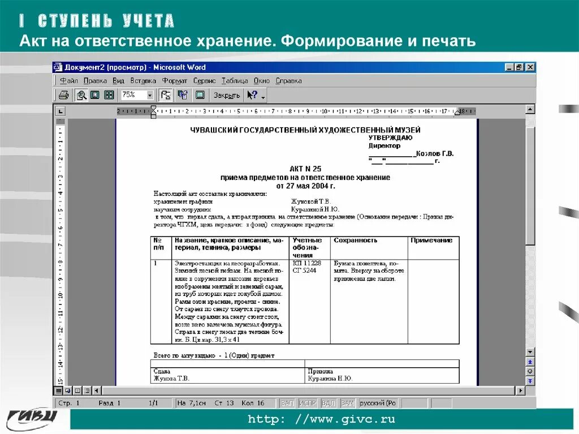Click the Стр. 1 status bar entry
Screen dimensions: 579x434
click(x=69, y=403)
